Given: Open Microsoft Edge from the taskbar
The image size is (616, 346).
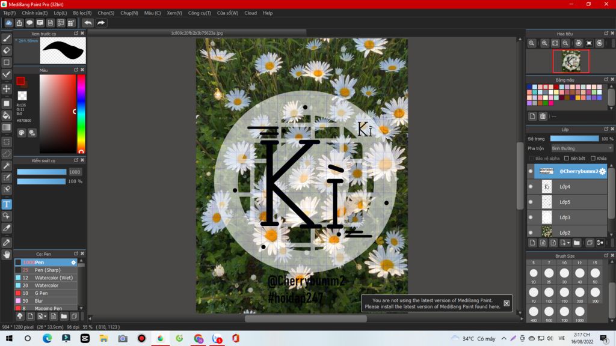Looking at the screenshot, I should (x=47, y=338).
